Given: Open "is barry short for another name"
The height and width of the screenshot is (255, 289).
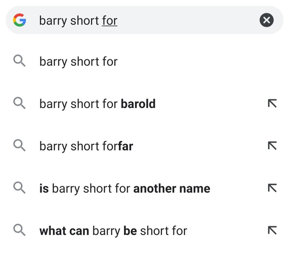Looking at the screenshot, I should pos(125,188).
